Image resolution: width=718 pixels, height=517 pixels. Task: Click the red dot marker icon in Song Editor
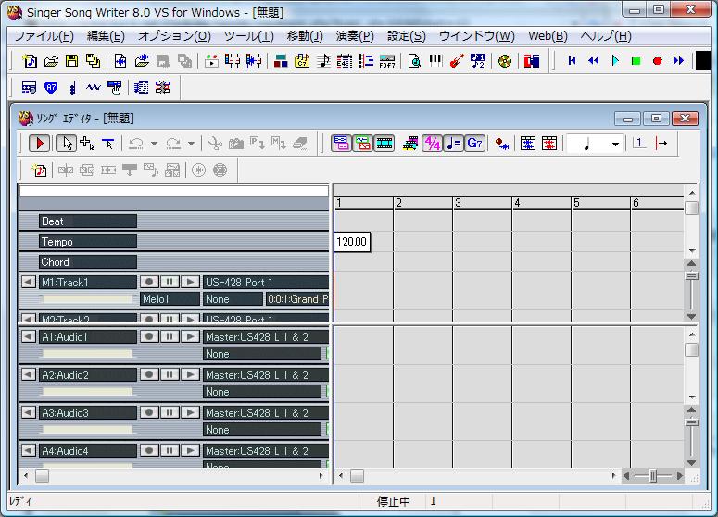pos(502,144)
